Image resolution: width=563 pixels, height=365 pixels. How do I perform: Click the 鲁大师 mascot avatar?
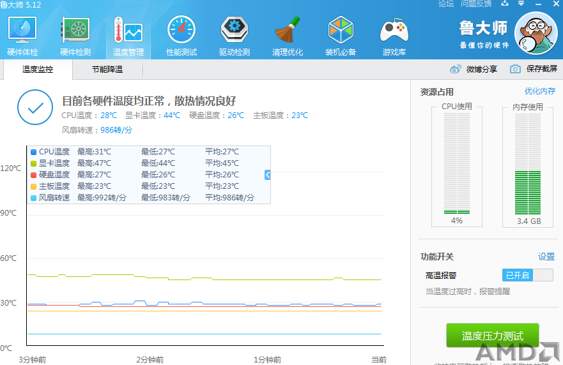click(536, 33)
